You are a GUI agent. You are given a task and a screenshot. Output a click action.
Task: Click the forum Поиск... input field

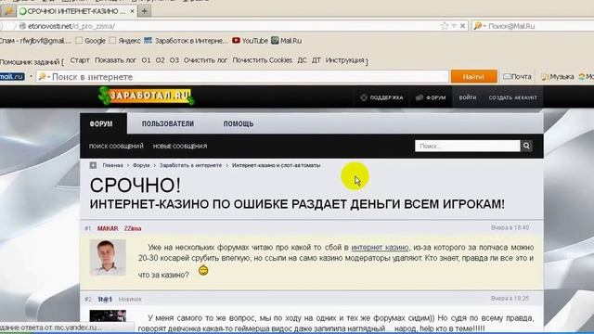coord(468,146)
